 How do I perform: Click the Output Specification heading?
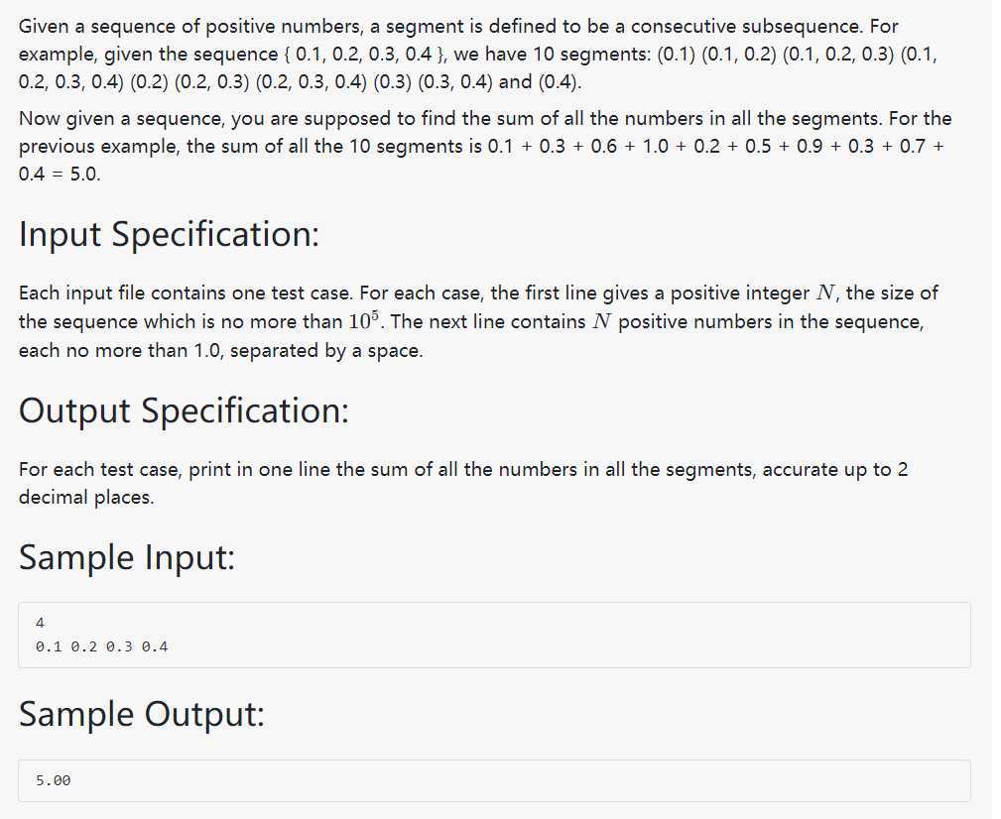click(x=184, y=410)
